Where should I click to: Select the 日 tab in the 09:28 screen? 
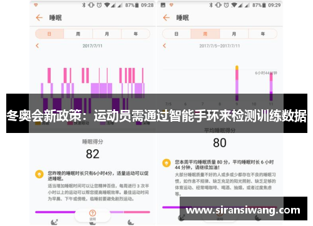(49, 34)
